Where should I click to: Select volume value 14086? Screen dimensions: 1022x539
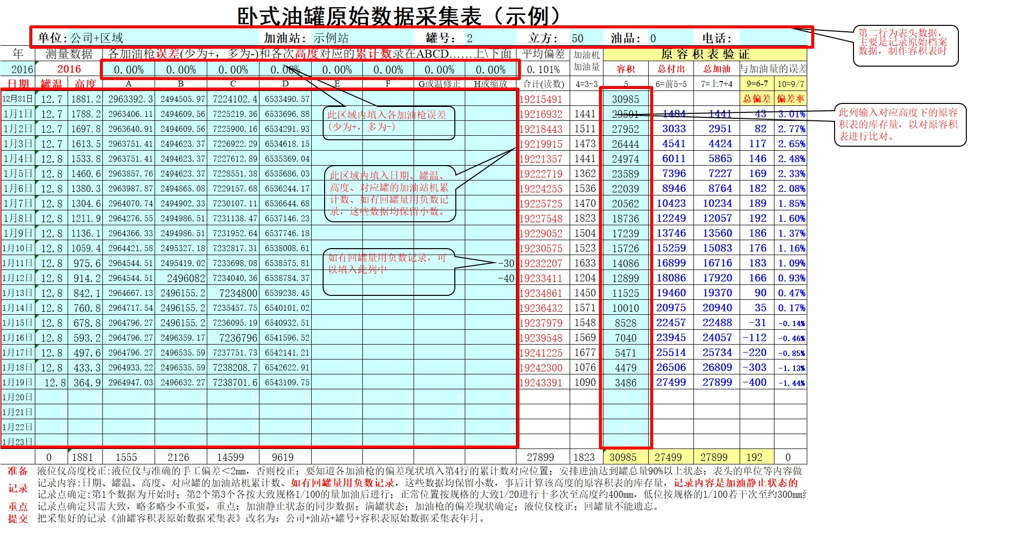click(626, 263)
